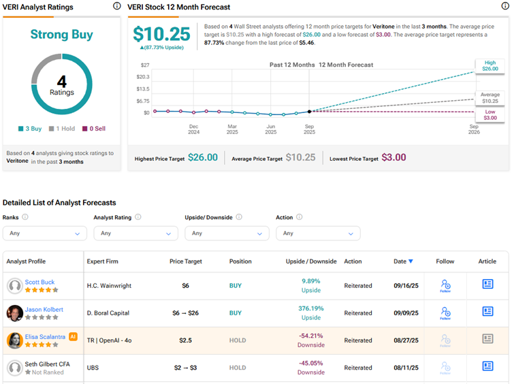Click info icon at top right of forecast panel
This screenshot has width=512, height=384.
pos(505,6)
